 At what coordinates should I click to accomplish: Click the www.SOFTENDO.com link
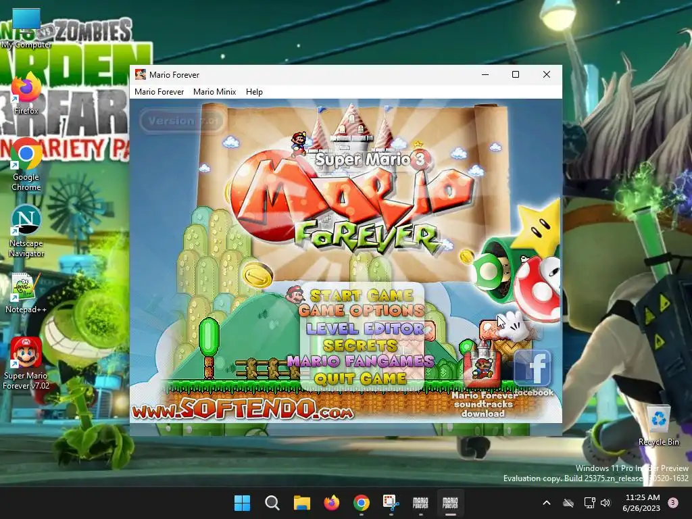pos(243,410)
